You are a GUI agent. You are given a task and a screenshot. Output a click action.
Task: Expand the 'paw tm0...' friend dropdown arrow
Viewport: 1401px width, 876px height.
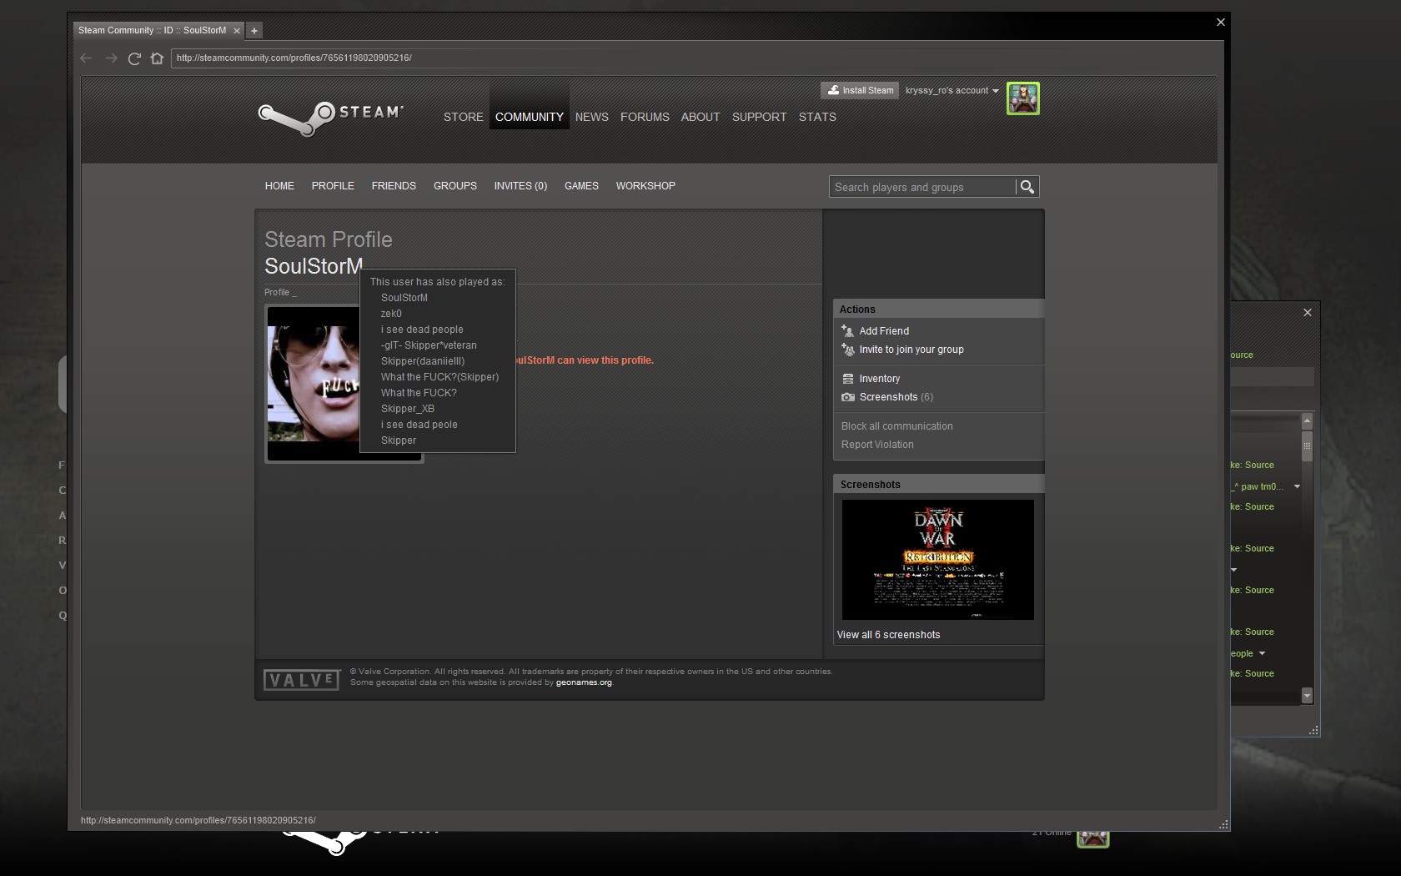[x=1297, y=486]
